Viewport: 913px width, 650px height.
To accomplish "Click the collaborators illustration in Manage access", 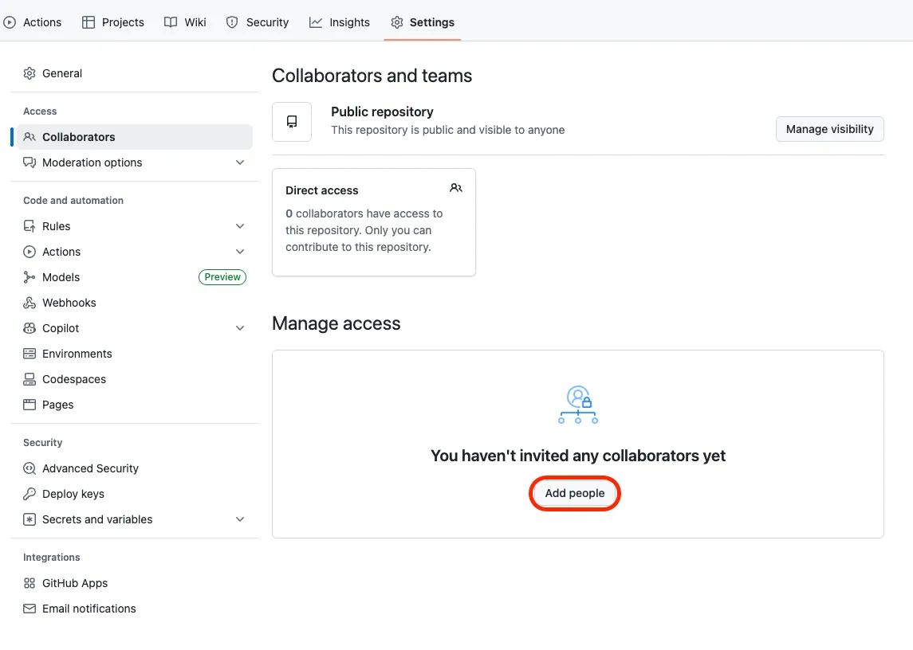I will coord(577,405).
